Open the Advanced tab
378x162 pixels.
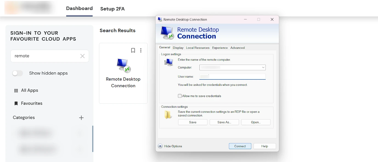[x=237, y=48]
